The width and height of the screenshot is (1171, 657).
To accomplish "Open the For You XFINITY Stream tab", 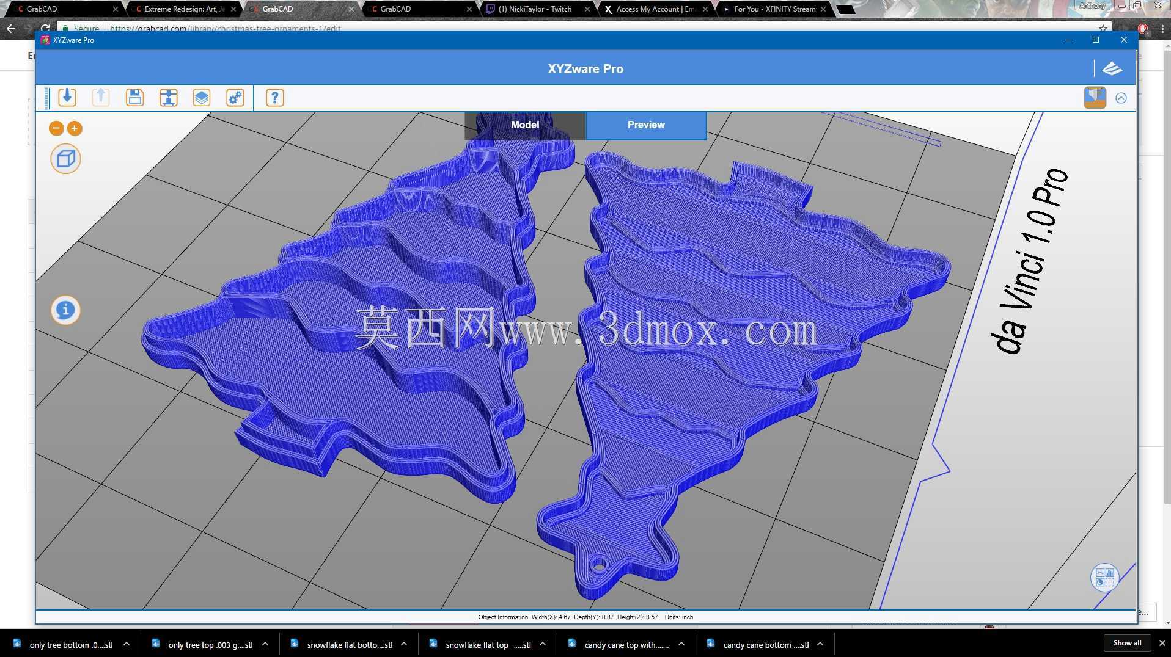I will 774,9.
